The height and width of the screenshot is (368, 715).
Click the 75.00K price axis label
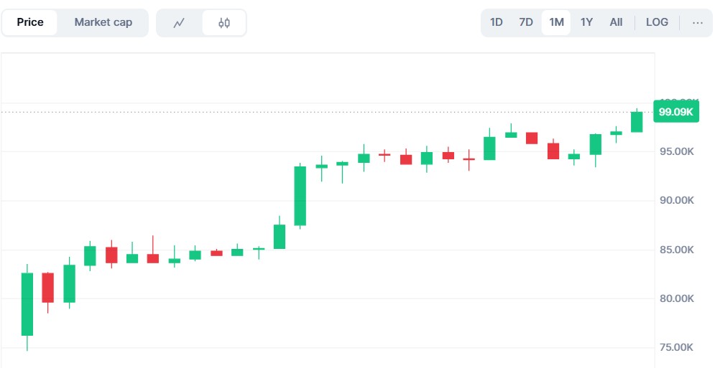pyautogui.click(x=676, y=347)
